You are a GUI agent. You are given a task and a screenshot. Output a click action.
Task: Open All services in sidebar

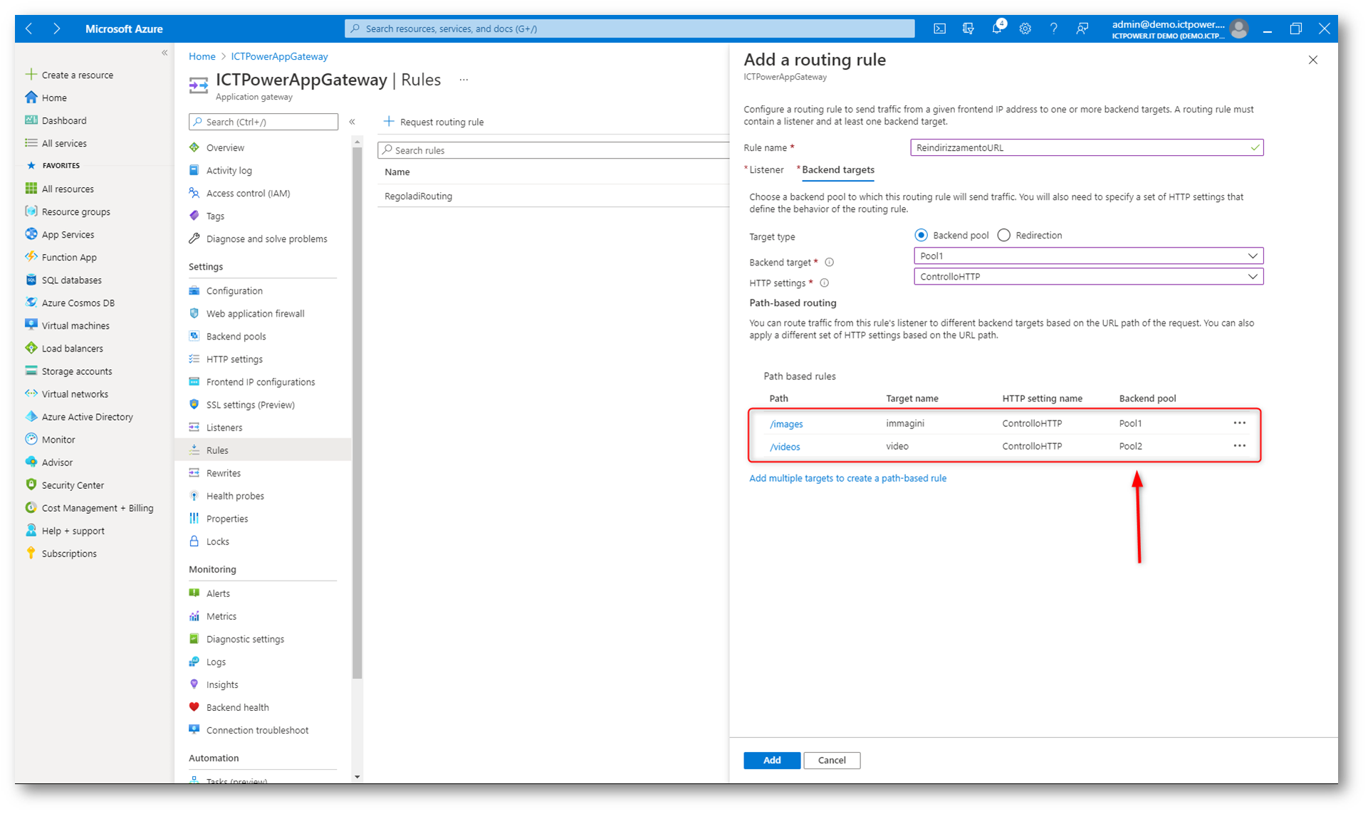point(64,143)
